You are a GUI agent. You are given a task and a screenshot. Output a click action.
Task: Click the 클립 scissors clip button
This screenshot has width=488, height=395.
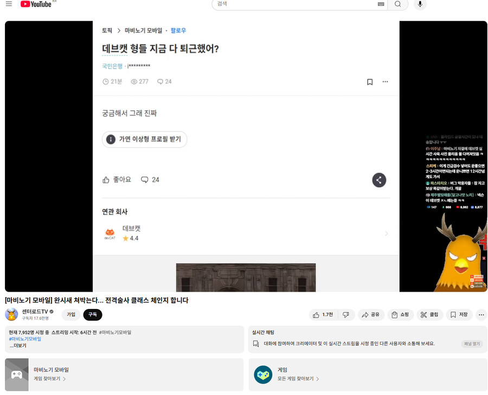coord(429,315)
